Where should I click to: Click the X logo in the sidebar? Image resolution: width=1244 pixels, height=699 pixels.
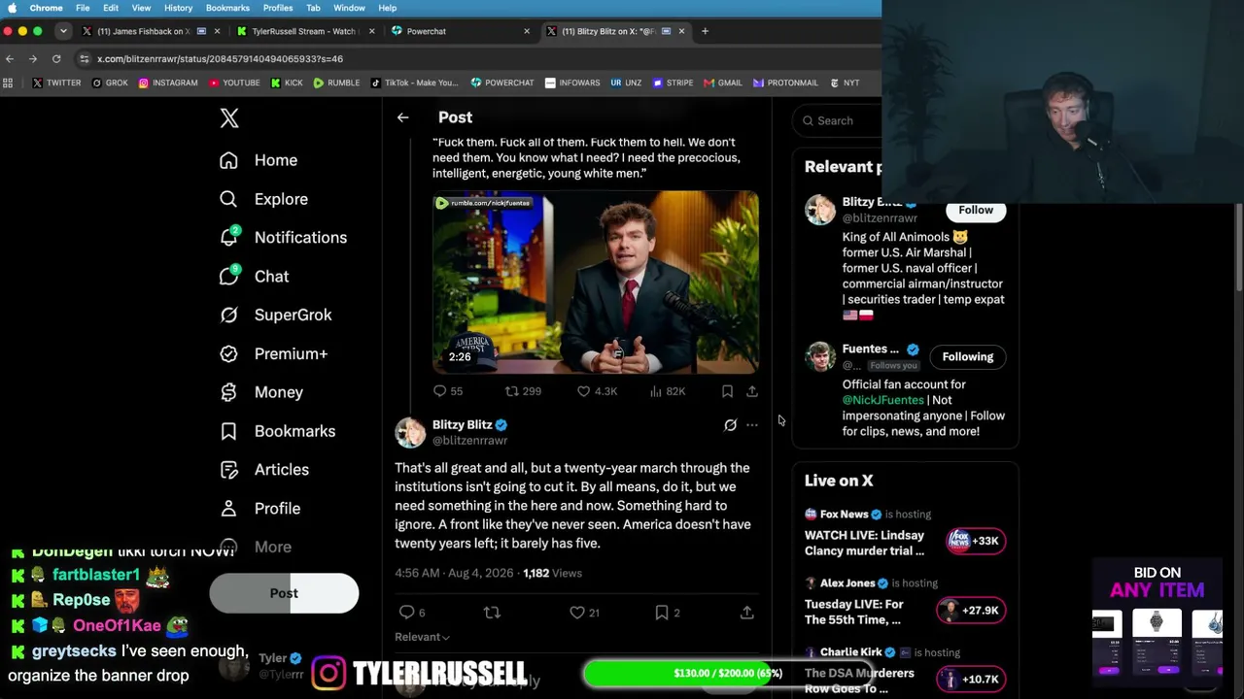[x=229, y=118]
